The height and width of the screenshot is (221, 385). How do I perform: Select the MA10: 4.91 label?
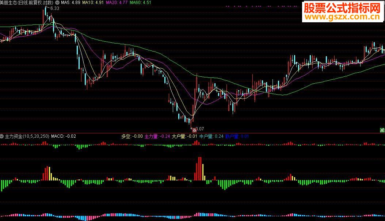pos(93,3)
